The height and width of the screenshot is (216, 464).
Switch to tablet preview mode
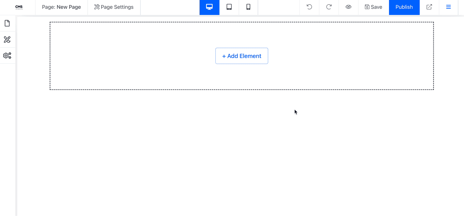(229, 7)
